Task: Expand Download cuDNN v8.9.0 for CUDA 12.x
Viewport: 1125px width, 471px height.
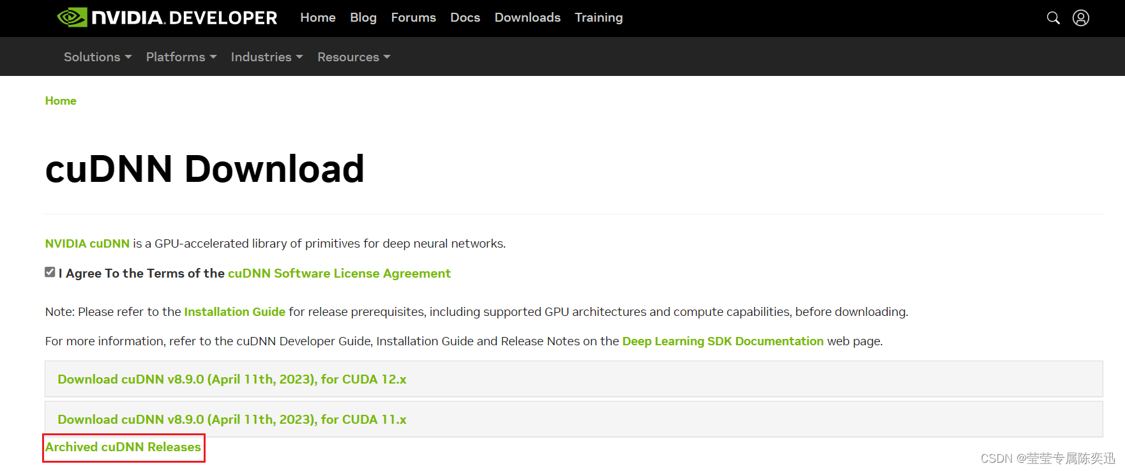Action: point(574,379)
